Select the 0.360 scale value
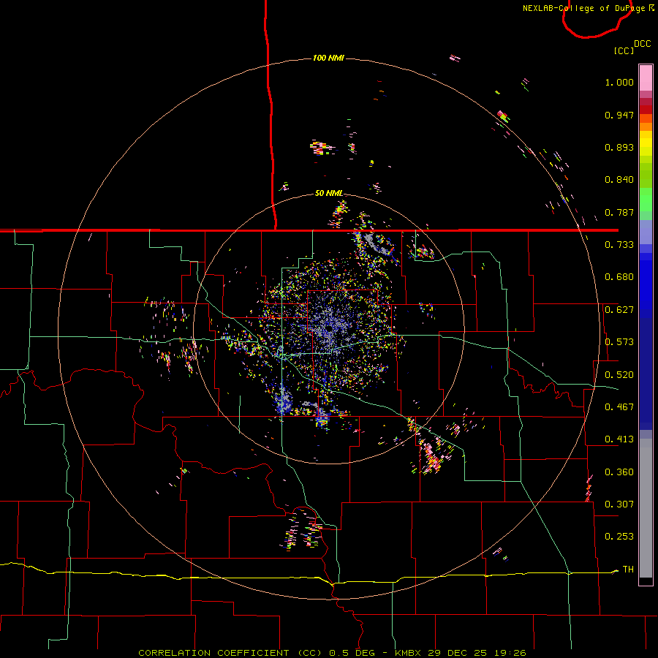 point(619,472)
